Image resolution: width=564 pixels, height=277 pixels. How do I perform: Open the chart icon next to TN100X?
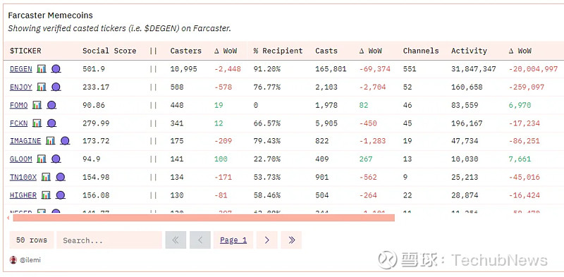point(46,177)
